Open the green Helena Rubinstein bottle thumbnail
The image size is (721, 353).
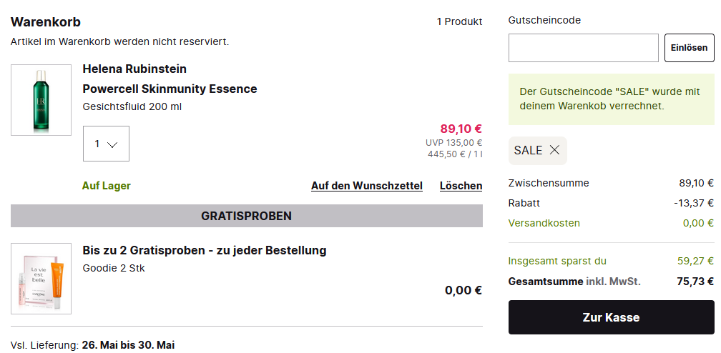tap(41, 100)
